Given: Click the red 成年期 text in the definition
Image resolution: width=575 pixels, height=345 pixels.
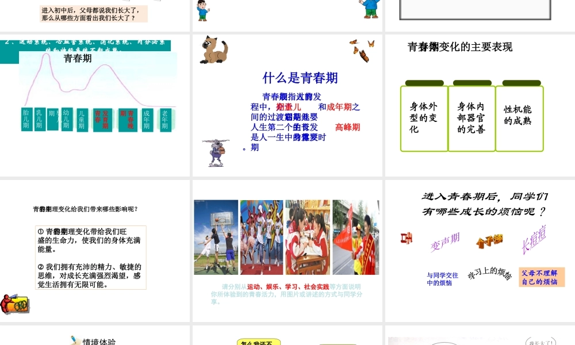Looking at the screenshot, I should coord(339,107).
